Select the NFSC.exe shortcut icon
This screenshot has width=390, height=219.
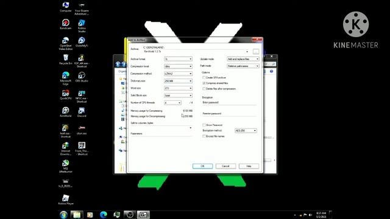click(x=82, y=96)
